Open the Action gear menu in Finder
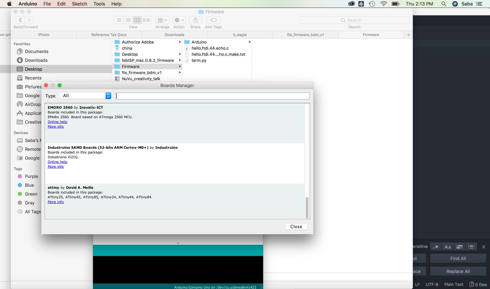This screenshot has width=490, height=289. click(x=179, y=20)
